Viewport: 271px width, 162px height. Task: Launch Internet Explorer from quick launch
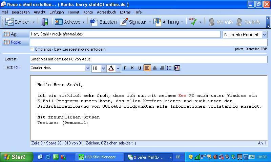(x=48, y=157)
